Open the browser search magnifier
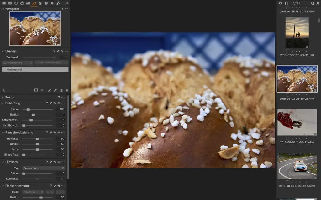The height and width of the screenshot is (200, 321). point(313,3)
